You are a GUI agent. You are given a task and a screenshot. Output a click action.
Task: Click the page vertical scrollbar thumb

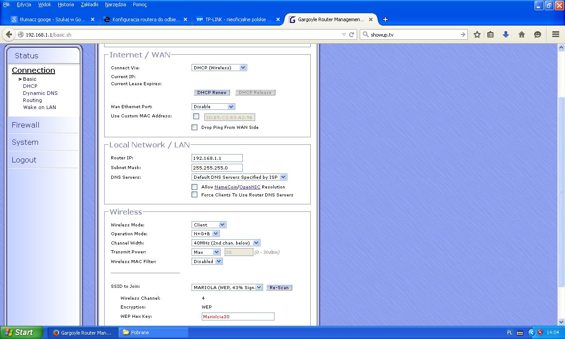pos(561,192)
